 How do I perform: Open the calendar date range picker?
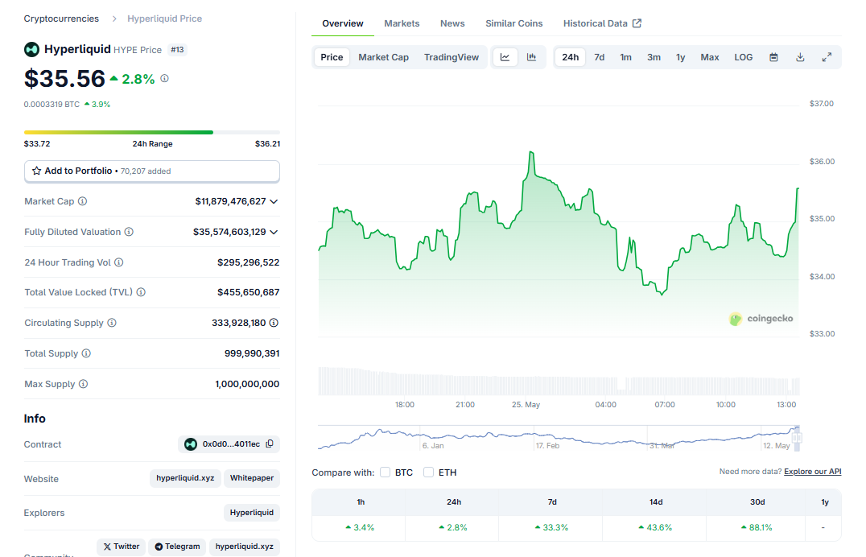pyautogui.click(x=773, y=57)
